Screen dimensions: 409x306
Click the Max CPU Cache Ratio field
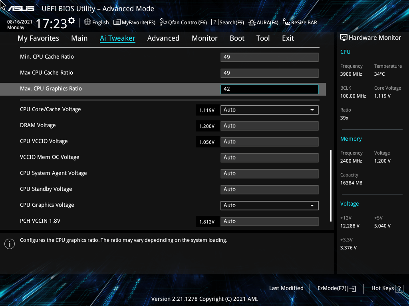tap(270, 73)
